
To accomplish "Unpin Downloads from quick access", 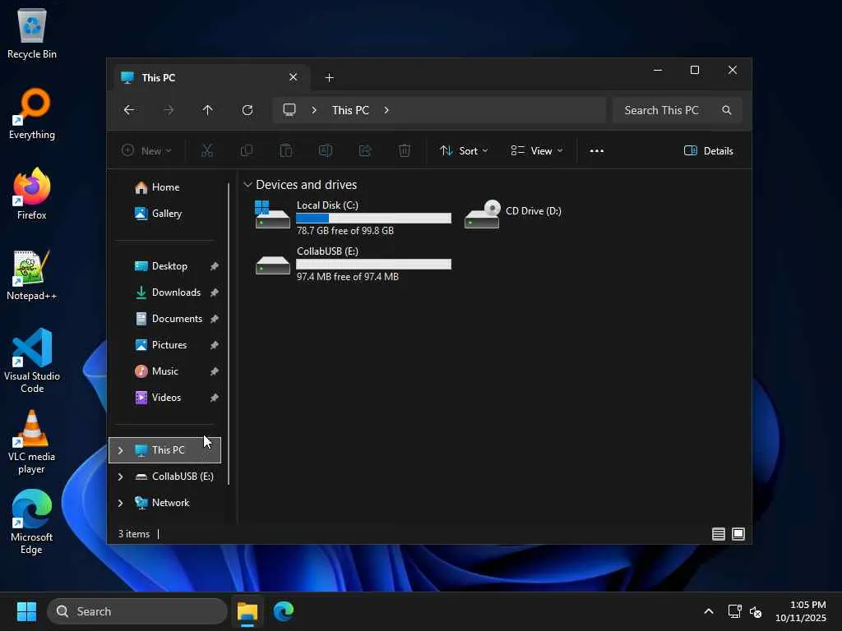I will pyautogui.click(x=215, y=292).
